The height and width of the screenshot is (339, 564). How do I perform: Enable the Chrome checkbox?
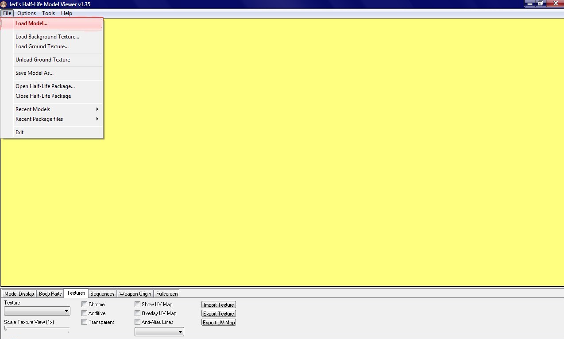pyautogui.click(x=85, y=304)
